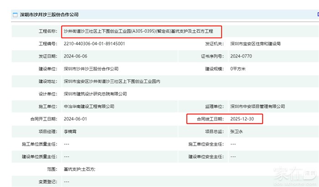Click the panel icon beside the company title
Viewport: 319px width, 187px height.
pyautogui.click(x=15, y=15)
